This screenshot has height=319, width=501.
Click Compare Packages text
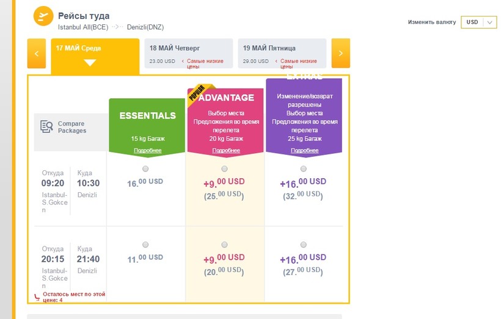pos(72,127)
